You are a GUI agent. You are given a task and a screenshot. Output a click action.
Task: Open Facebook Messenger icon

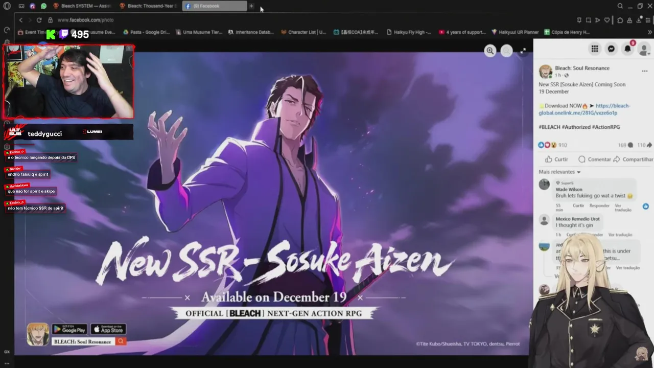tap(611, 49)
